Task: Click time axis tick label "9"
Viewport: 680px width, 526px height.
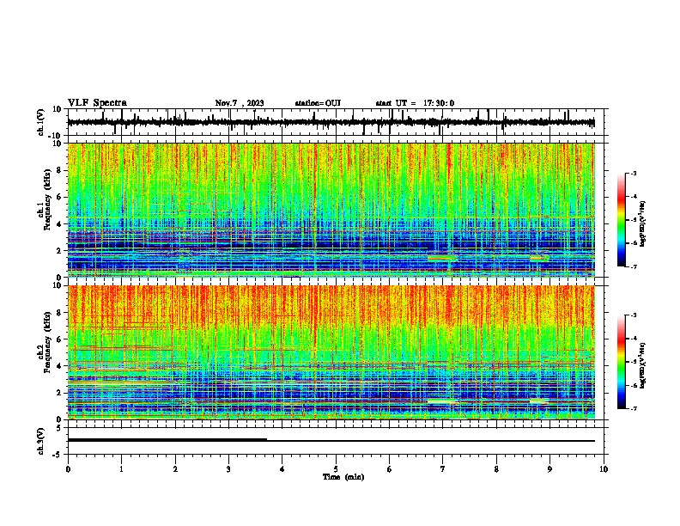Action: [x=549, y=469]
